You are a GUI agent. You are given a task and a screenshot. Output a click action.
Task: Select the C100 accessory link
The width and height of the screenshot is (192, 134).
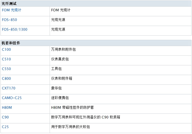[6, 50]
